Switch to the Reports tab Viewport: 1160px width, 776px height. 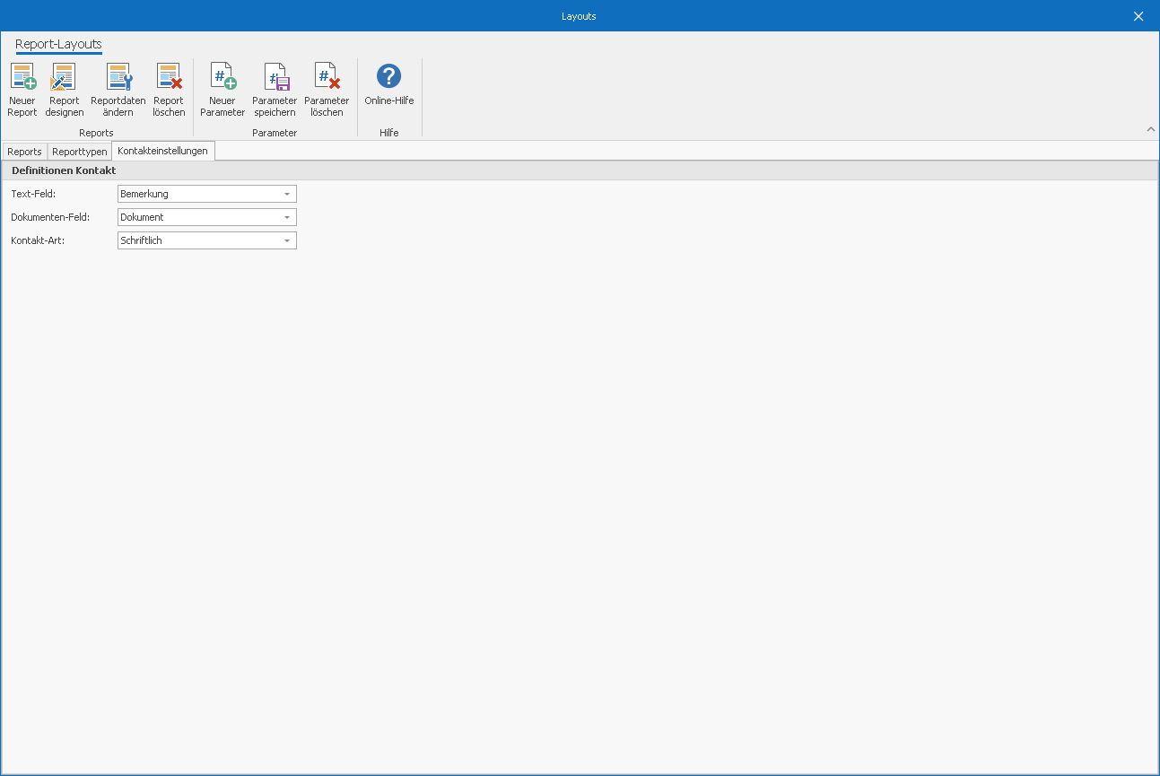(x=24, y=152)
